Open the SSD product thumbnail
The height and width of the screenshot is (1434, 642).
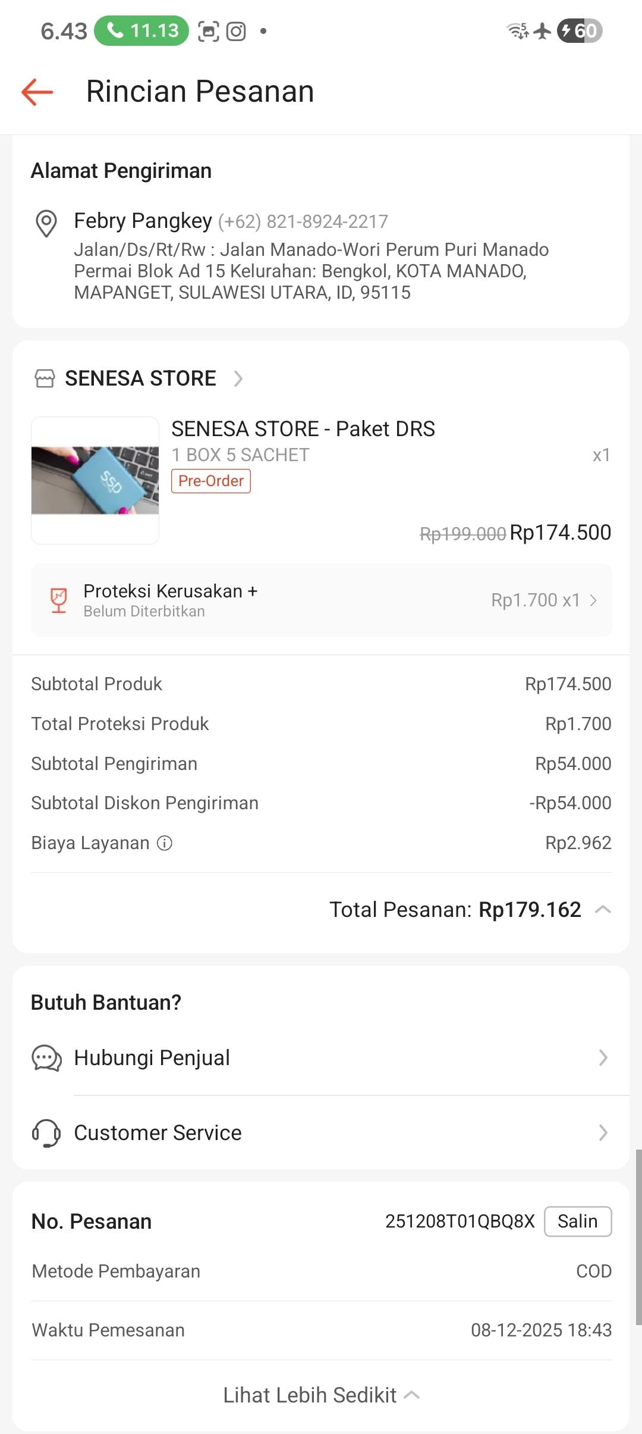95,480
